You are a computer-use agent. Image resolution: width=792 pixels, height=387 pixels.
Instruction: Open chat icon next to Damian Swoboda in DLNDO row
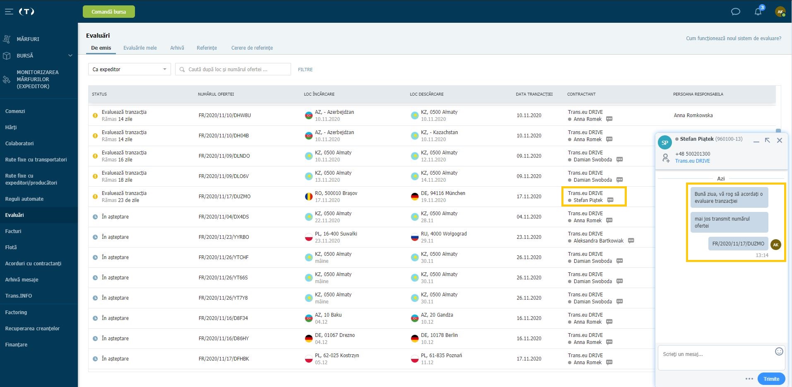pos(619,160)
